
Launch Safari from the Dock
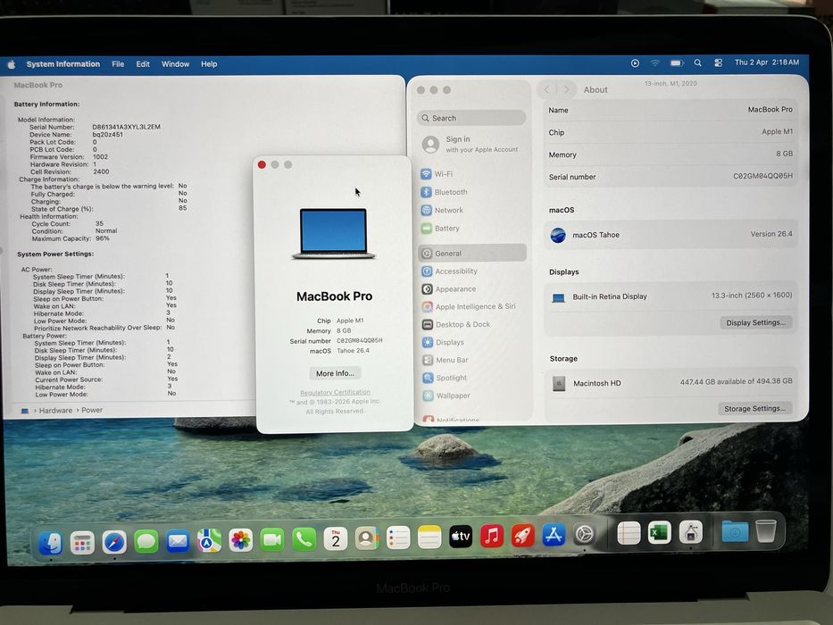point(114,542)
